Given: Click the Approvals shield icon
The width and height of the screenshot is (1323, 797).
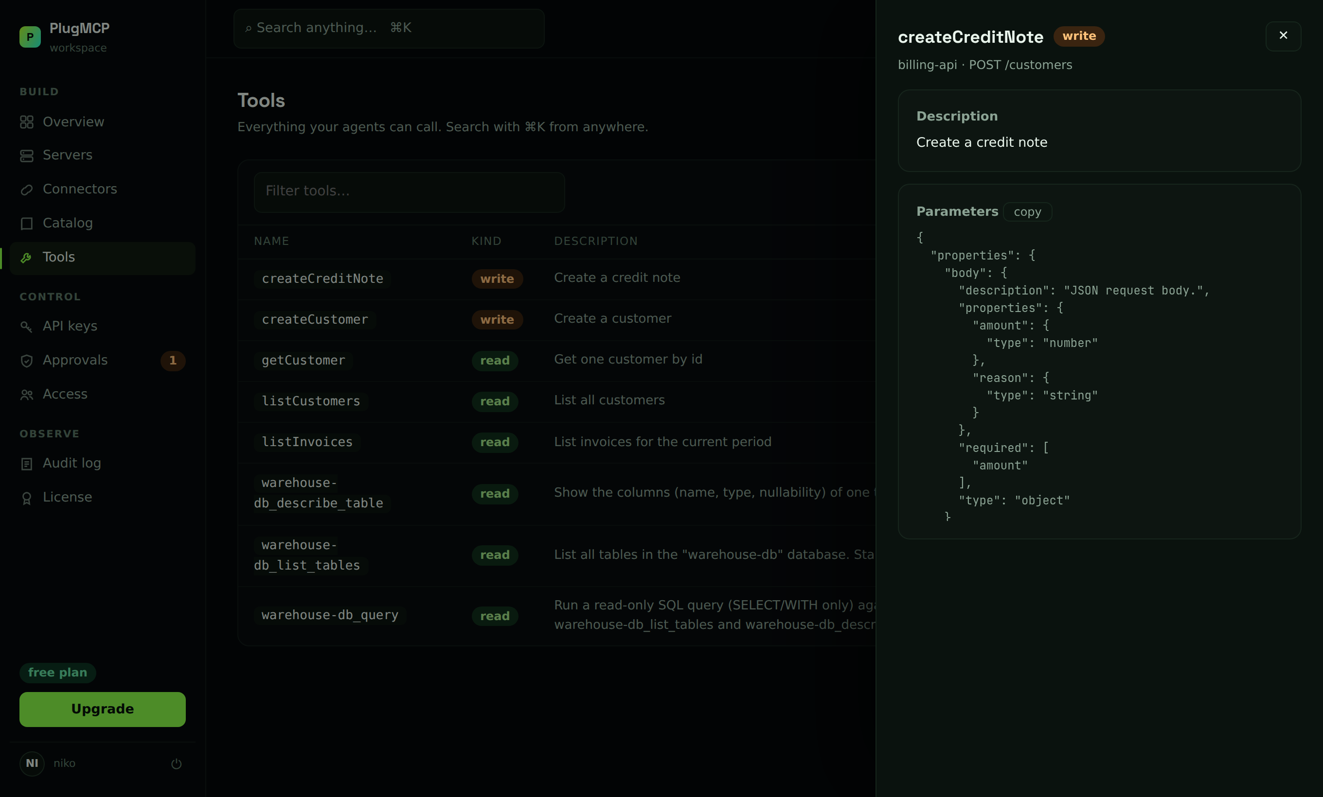Looking at the screenshot, I should point(26,361).
